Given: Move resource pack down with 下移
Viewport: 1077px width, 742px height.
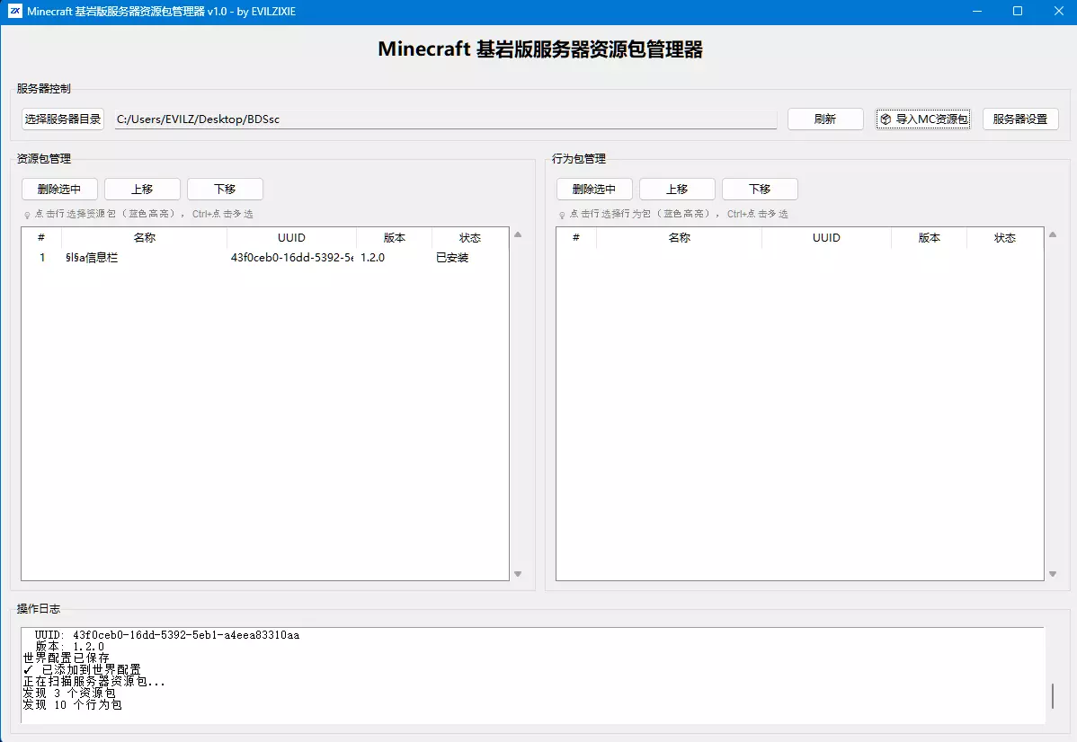Looking at the screenshot, I should [225, 189].
